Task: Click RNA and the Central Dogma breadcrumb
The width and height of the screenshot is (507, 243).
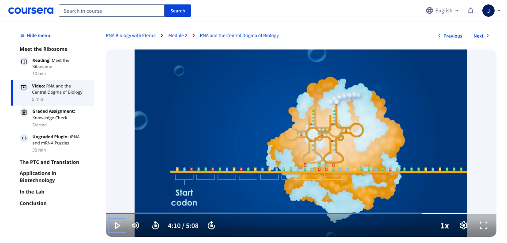Action: coord(239,36)
